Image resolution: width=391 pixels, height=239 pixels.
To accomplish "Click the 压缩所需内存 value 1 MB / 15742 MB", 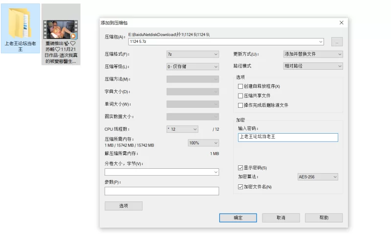I will click(x=130, y=145).
